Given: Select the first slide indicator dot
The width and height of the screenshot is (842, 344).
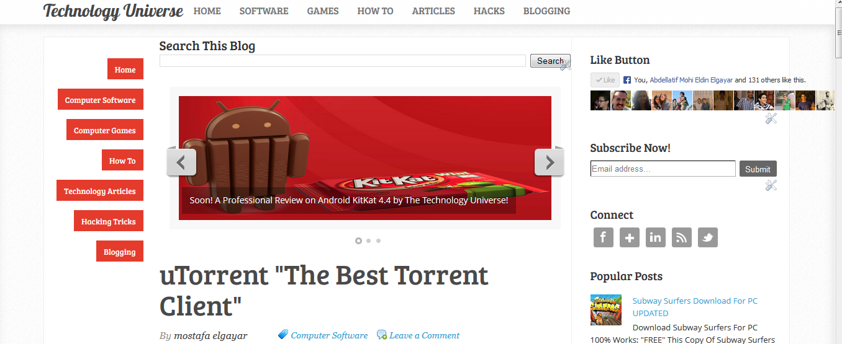Looking at the screenshot, I should [358, 240].
